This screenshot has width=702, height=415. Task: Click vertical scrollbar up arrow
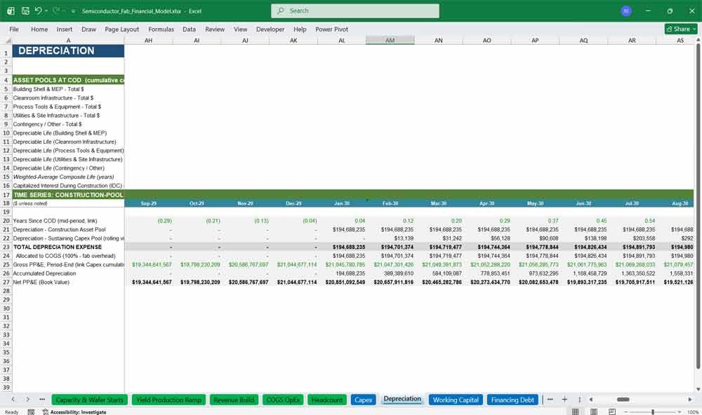(698, 40)
